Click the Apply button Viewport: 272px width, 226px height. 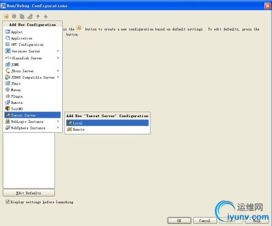coord(231,220)
